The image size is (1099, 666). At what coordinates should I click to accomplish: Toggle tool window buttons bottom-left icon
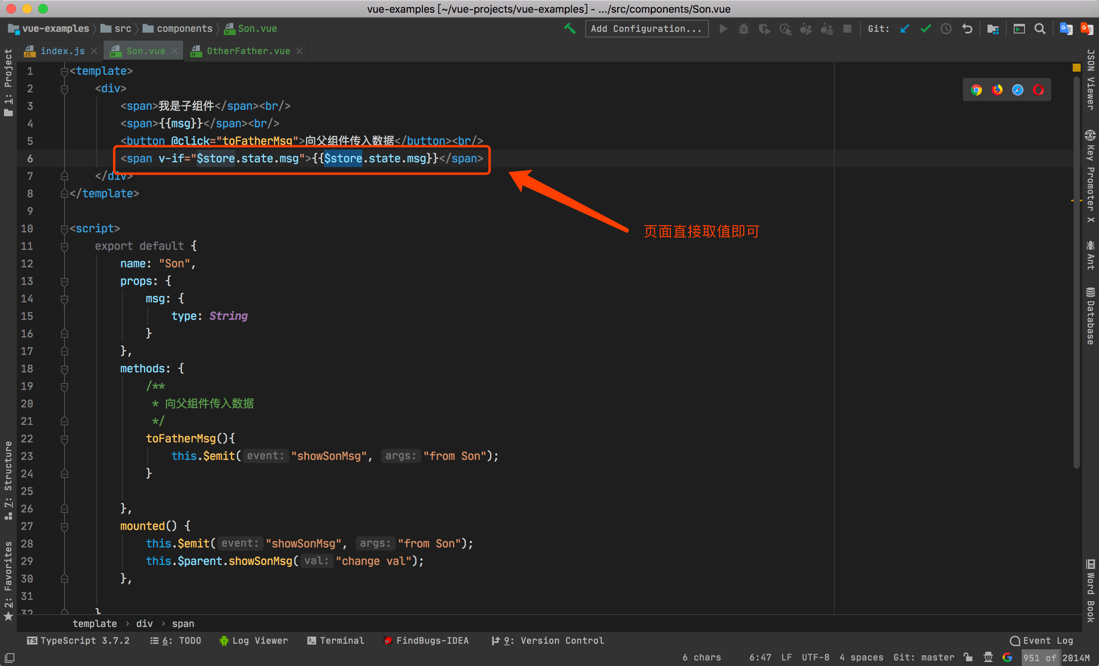10,658
